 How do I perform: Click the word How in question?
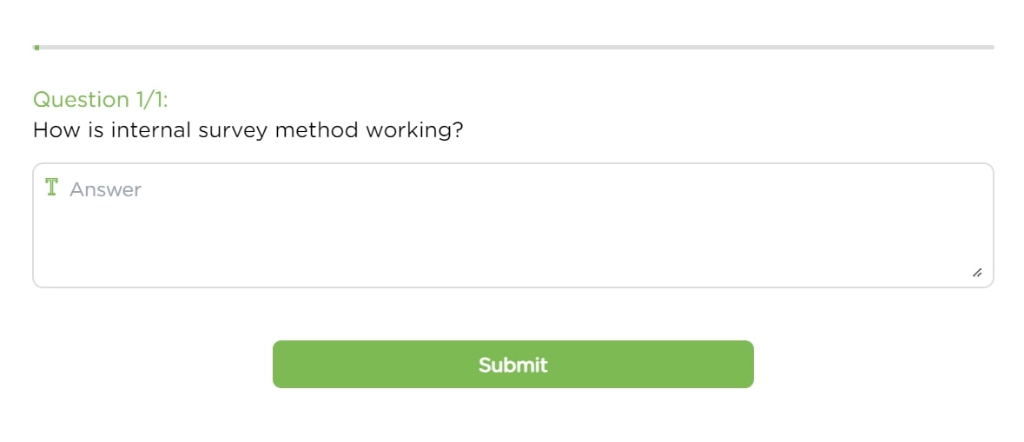pos(52,131)
